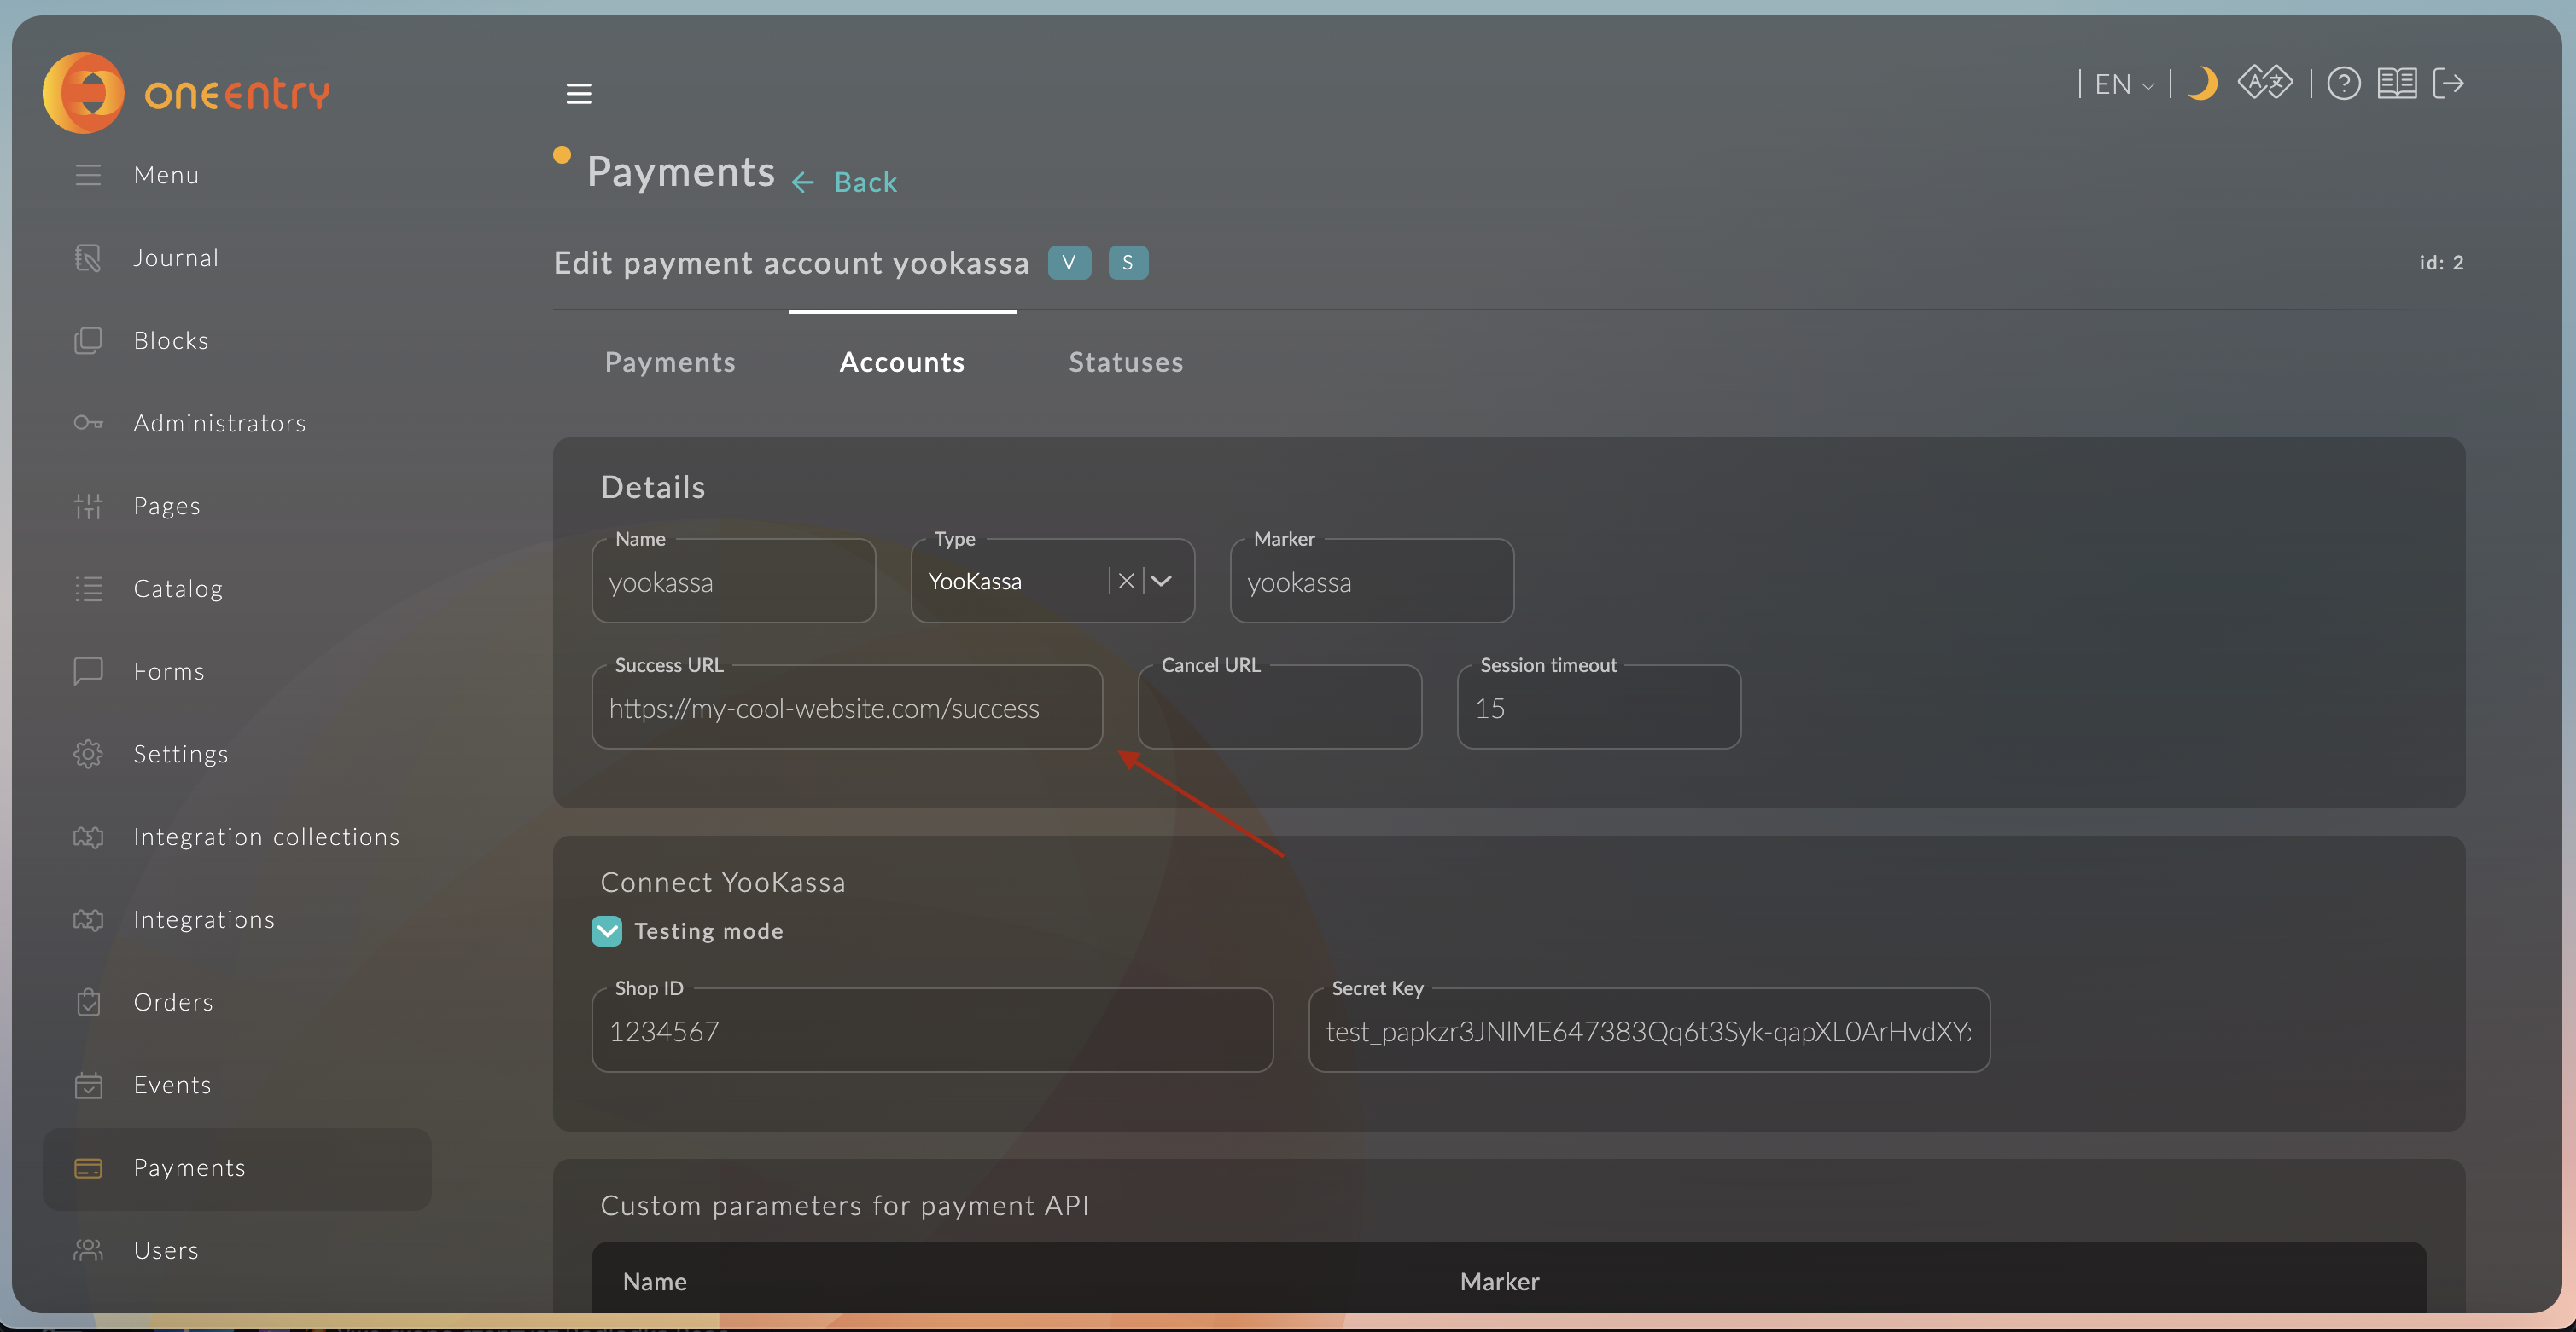The image size is (2576, 1332).
Task: Click the Events calendar icon
Action: [88, 1084]
